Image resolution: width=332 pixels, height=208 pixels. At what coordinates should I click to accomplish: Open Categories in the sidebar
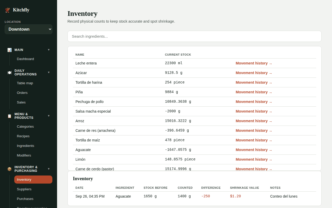(33, 127)
